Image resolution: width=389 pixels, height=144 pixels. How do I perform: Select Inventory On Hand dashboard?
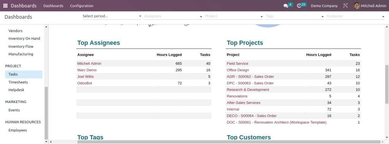pos(24,39)
